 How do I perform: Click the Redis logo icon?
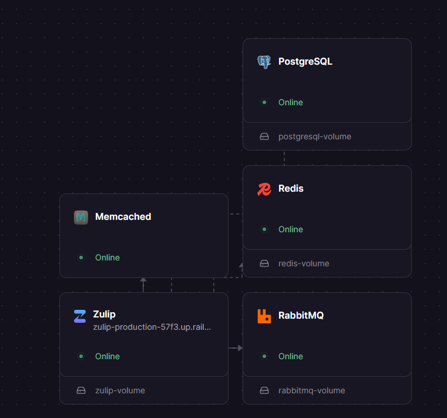[264, 189]
